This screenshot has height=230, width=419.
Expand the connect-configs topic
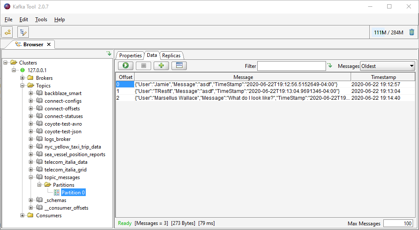[31, 101]
